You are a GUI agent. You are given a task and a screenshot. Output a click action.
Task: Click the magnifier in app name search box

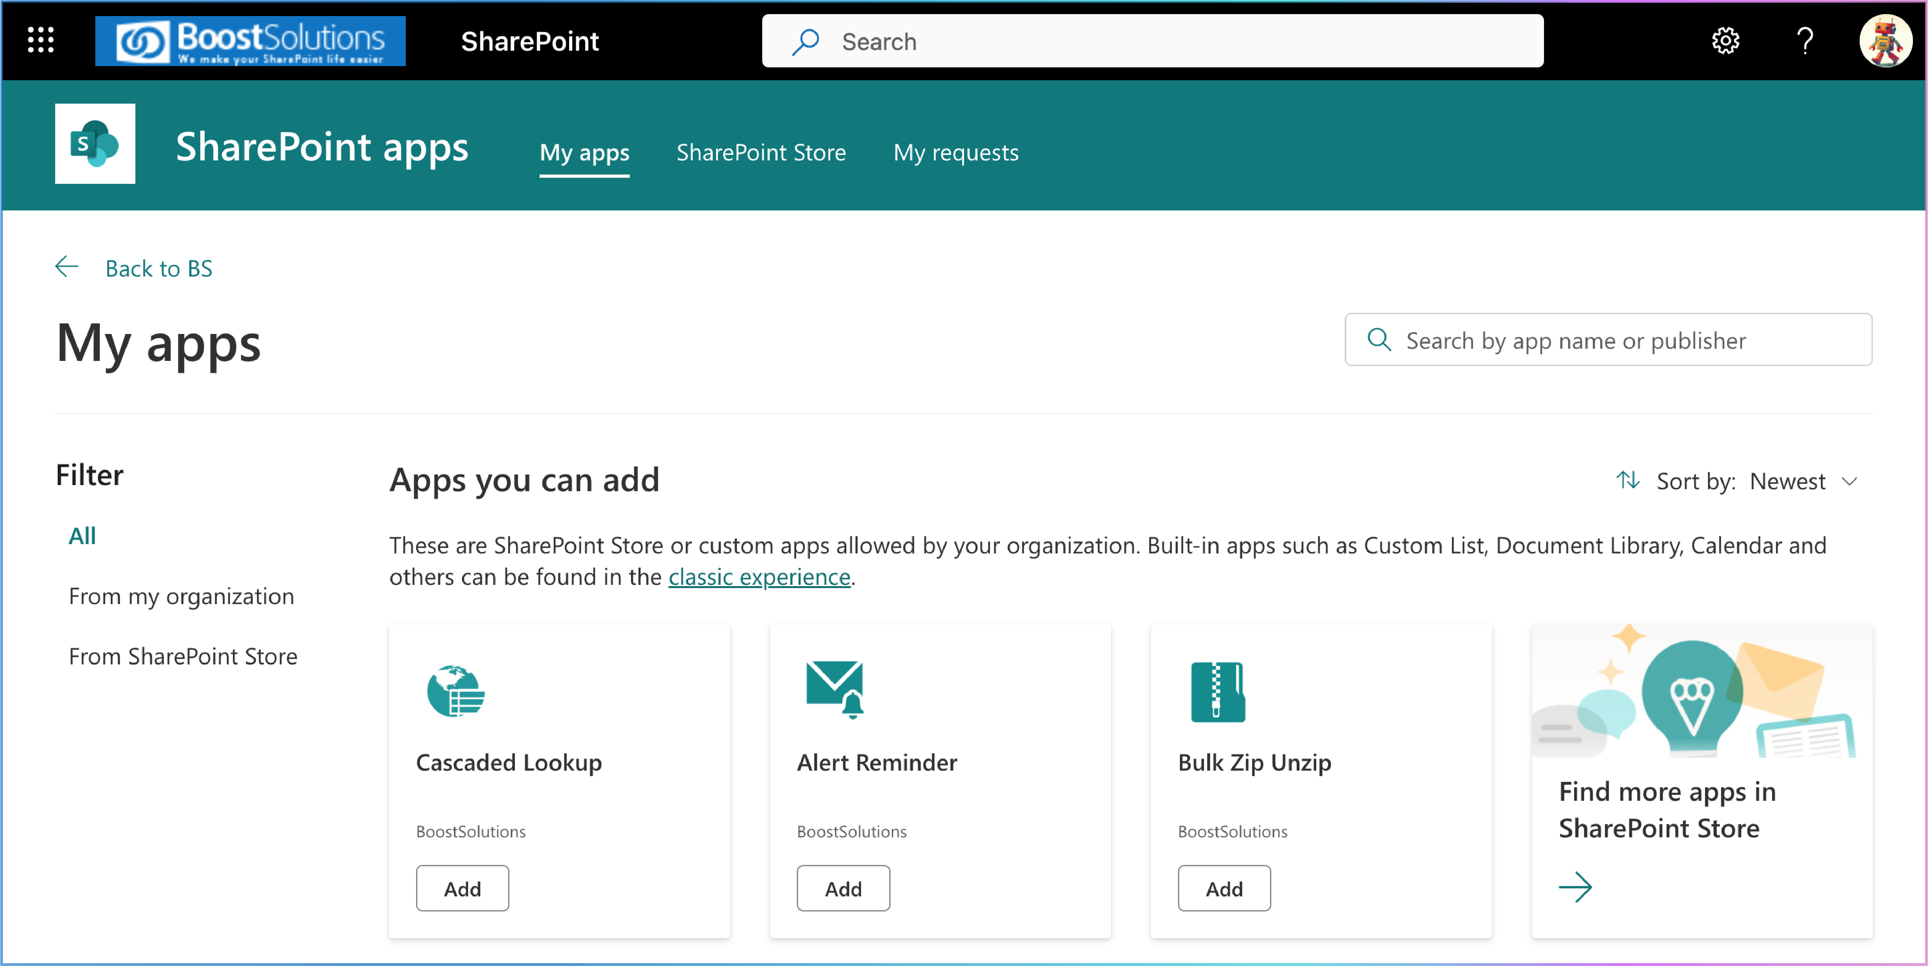pyautogui.click(x=1379, y=340)
